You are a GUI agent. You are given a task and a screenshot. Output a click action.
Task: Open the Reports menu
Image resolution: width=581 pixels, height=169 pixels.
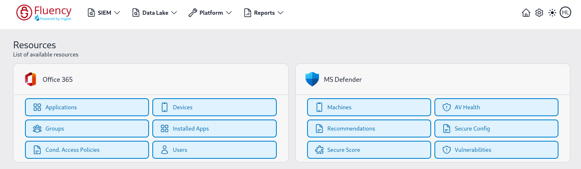click(x=264, y=13)
